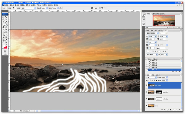Viewport: 185px width, 114px height.
Task: Open the second (Edit) menu
Action: tap(12, 5)
